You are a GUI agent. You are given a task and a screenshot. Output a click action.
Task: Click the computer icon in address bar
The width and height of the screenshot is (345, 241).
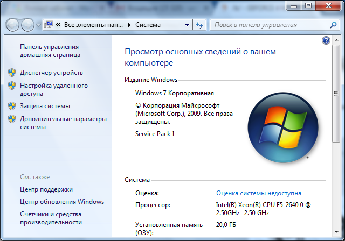(49, 25)
